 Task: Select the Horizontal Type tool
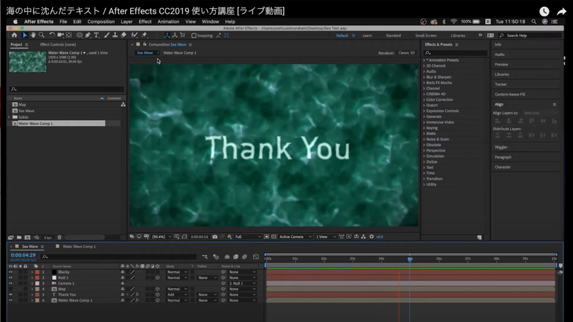pos(95,35)
